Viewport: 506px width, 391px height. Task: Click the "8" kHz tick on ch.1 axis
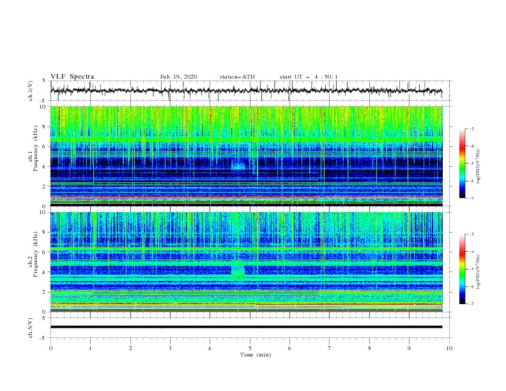(44, 126)
